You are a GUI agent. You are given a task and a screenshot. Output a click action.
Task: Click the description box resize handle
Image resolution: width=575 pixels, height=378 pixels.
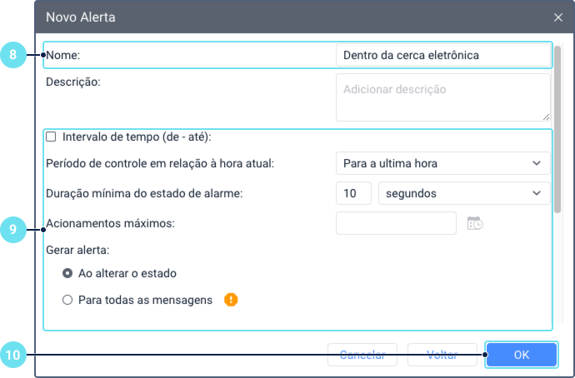[546, 117]
